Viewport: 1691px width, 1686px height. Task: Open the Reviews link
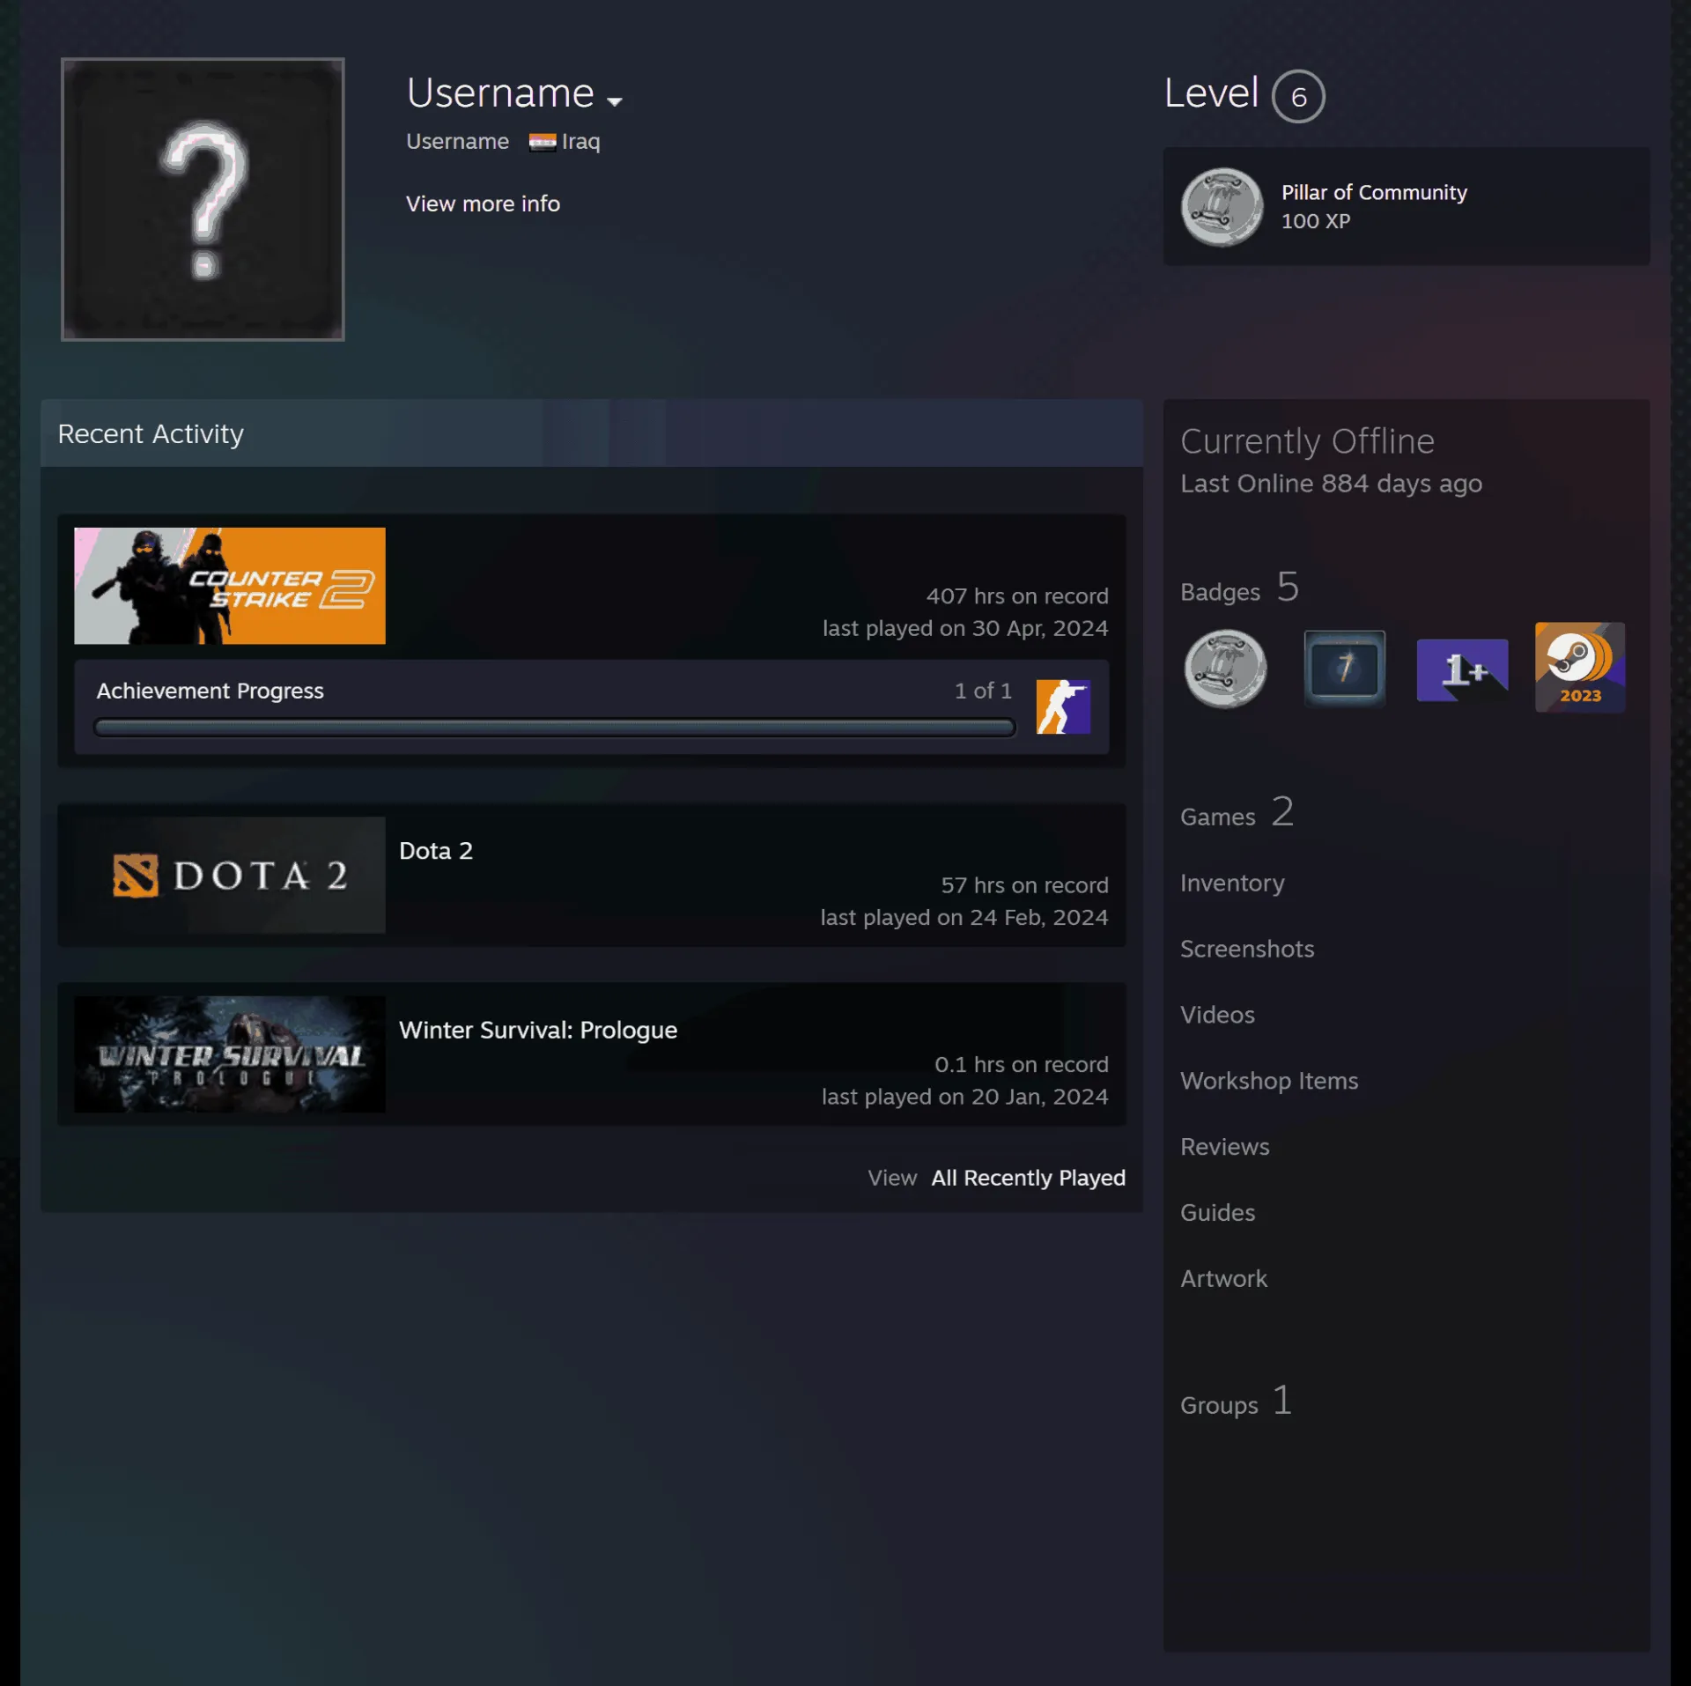[1225, 1147]
